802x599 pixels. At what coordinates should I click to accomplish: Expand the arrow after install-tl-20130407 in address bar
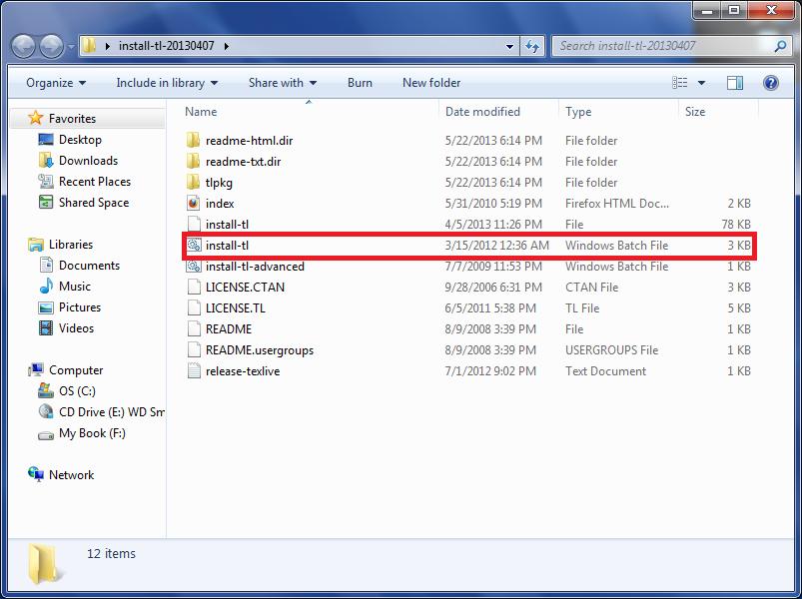[226, 46]
